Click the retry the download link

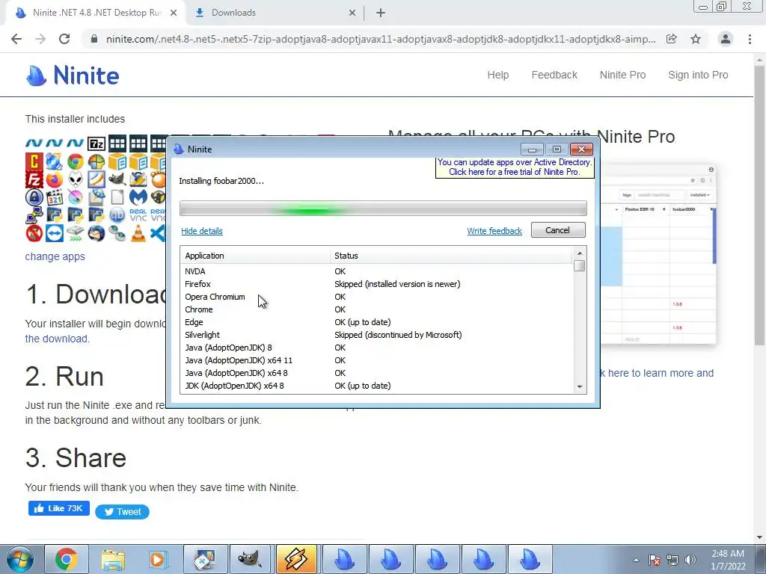tap(57, 339)
